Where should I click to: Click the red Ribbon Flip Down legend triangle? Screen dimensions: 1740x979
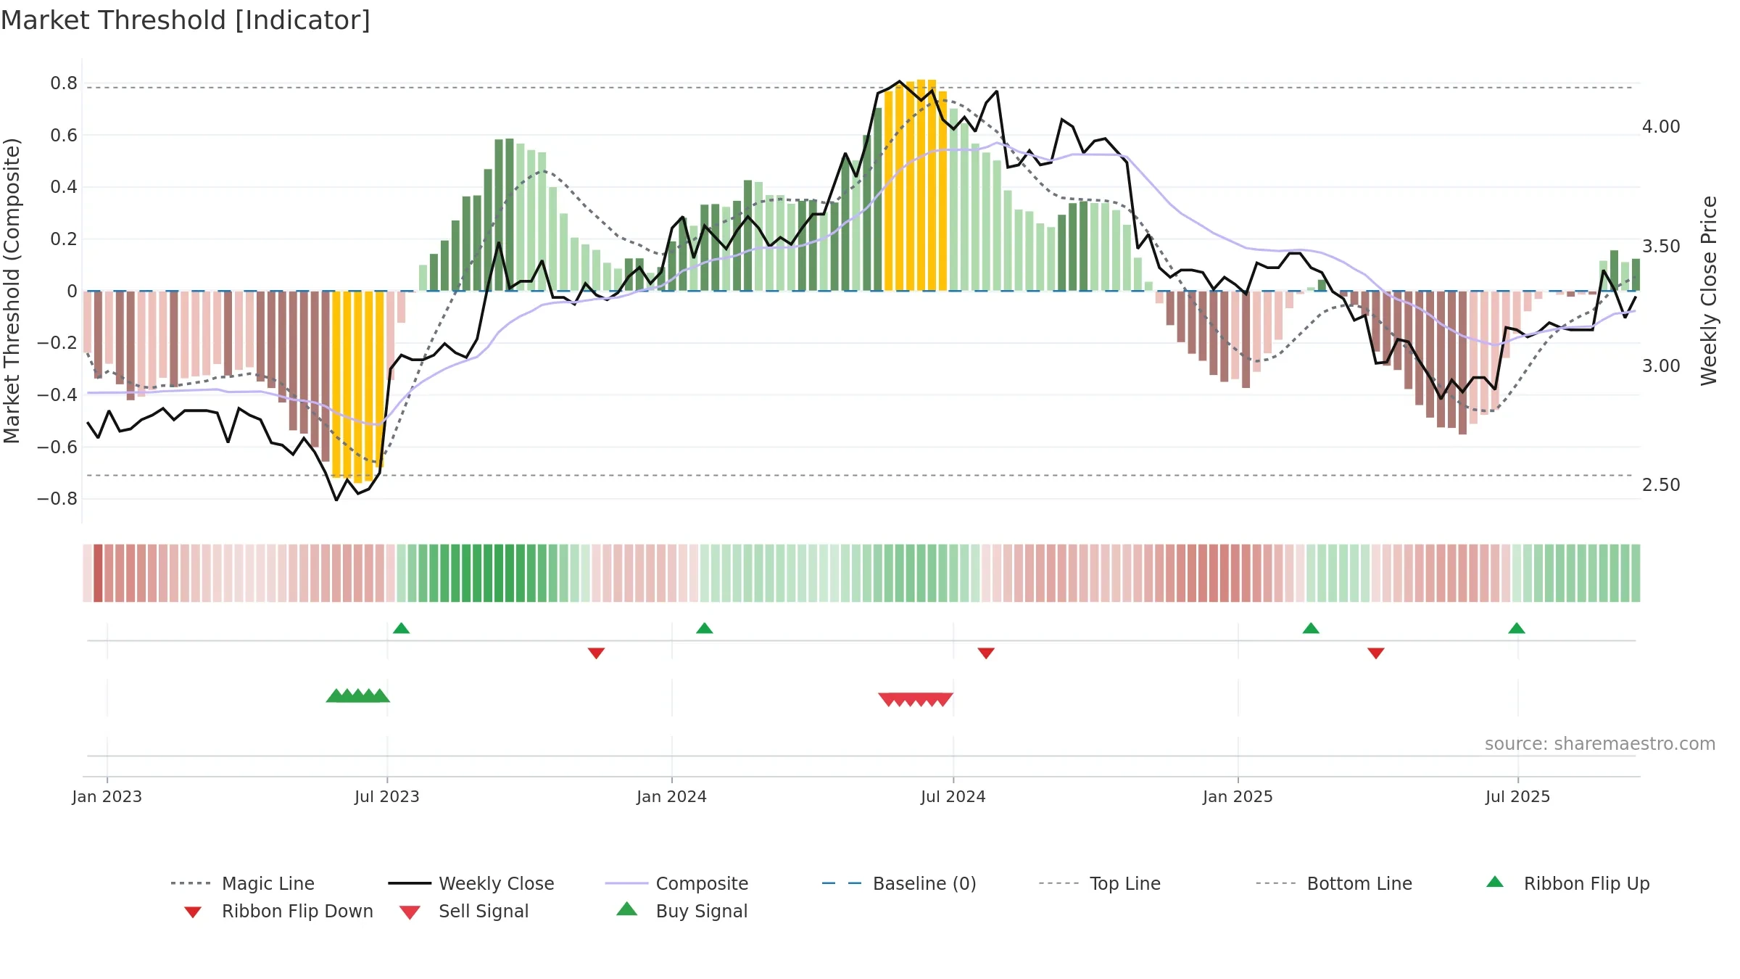tap(193, 912)
